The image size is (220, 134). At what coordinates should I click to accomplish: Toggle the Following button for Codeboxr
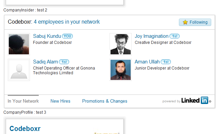[195, 22]
